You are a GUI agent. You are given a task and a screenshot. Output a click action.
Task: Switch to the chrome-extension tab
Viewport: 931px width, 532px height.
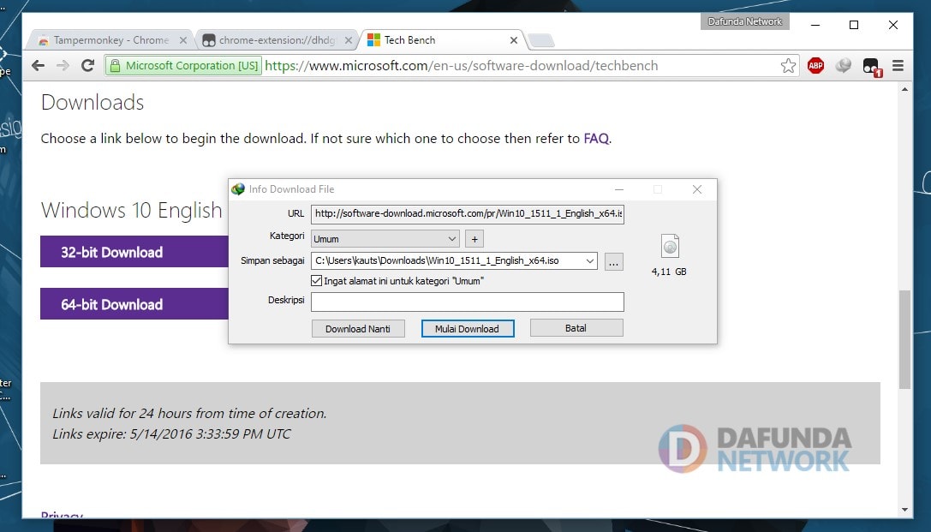tap(278, 40)
